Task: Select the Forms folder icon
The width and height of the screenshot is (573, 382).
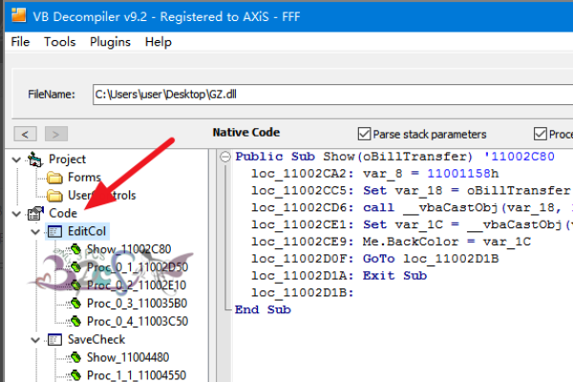Action: tap(54, 177)
